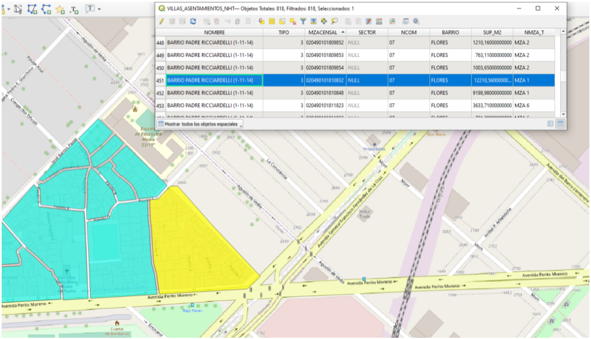Select row number 450
Screen dimensions: 591x339
click(160, 68)
